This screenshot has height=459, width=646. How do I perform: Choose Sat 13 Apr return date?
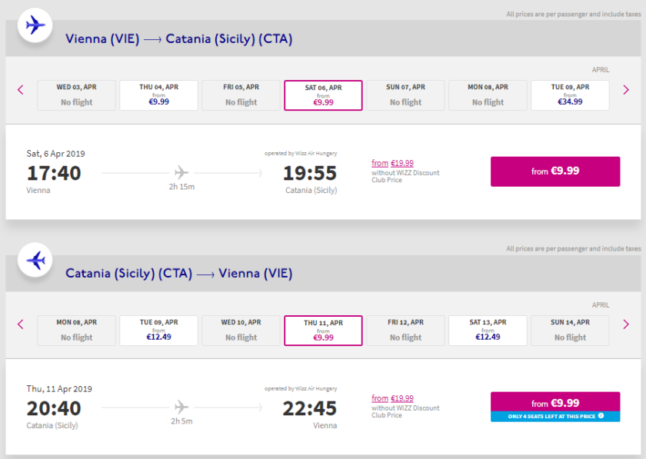[488, 330]
